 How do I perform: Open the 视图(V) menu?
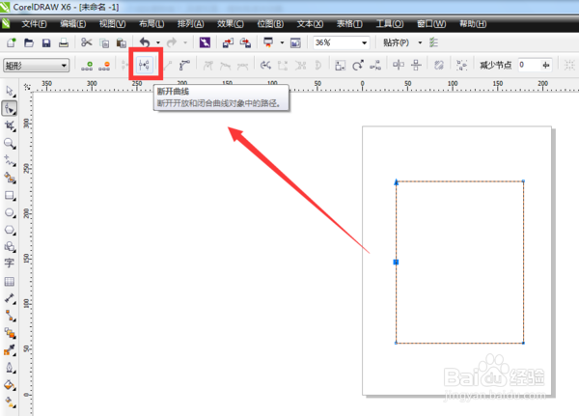(x=112, y=24)
